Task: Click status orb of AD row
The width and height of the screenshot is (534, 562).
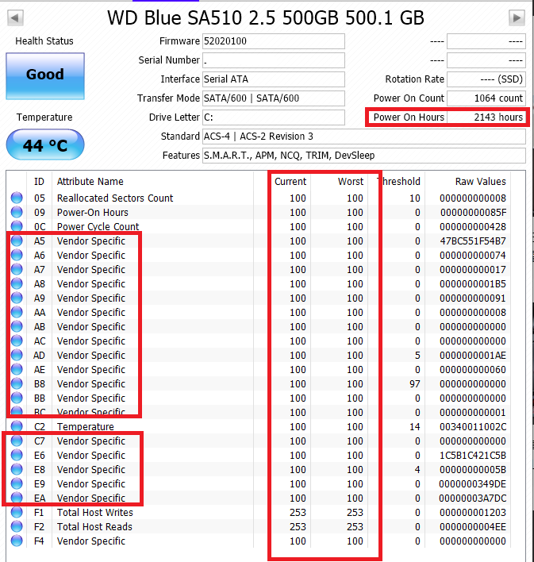Action: click(17, 355)
